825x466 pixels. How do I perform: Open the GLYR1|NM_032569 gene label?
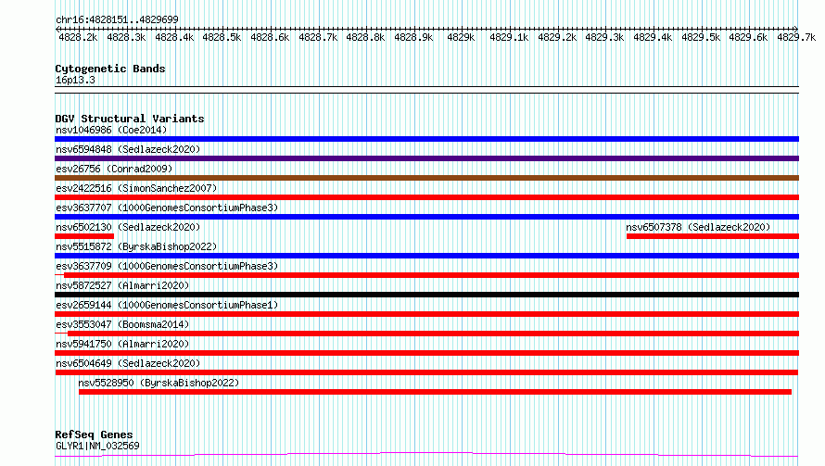pyautogui.click(x=97, y=446)
